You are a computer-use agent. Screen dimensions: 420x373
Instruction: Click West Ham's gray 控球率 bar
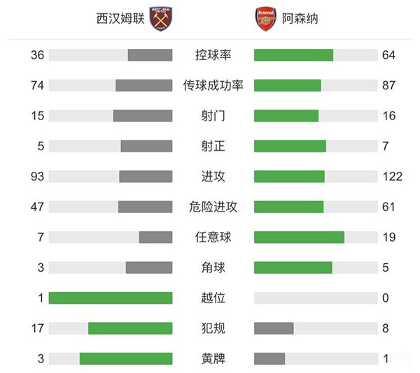click(x=150, y=55)
